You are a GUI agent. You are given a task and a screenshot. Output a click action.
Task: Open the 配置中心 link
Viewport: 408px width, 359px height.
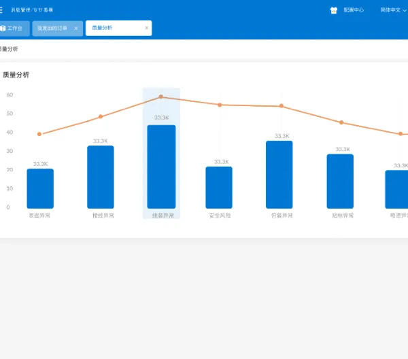[354, 10]
